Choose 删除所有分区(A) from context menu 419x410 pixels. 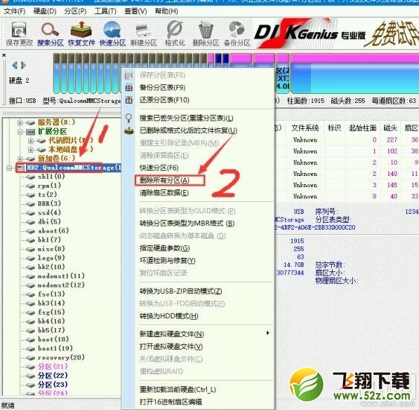[164, 180]
